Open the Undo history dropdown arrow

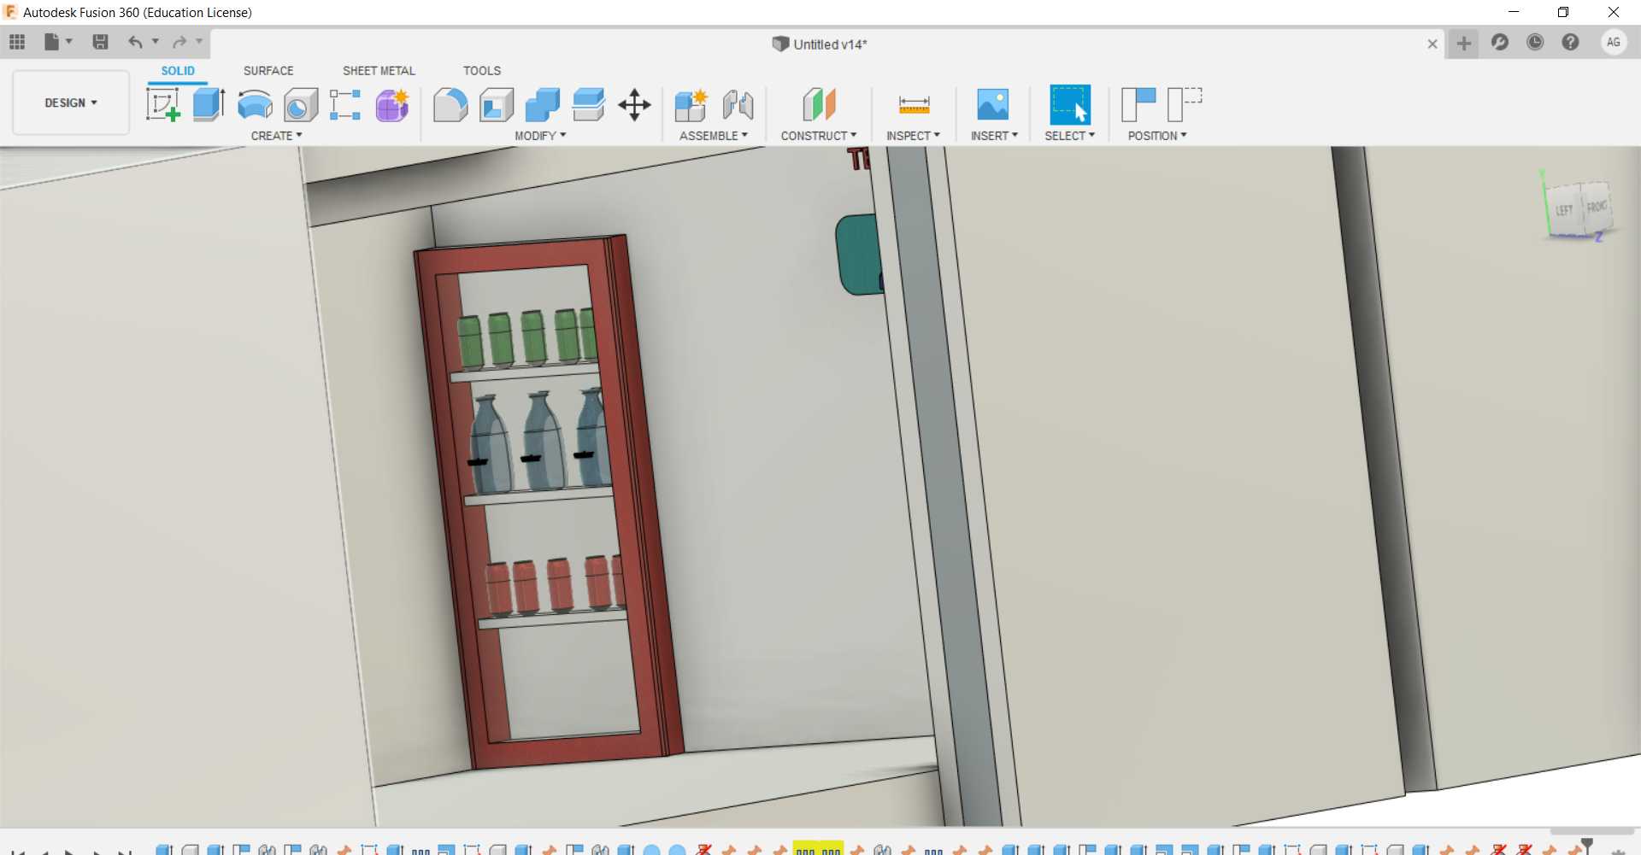(x=156, y=41)
